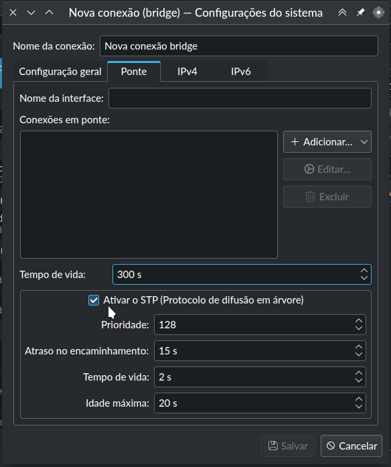Close the Nova conexão dialog window
Screen dimensions: 391x467
pyautogui.click(x=13, y=13)
